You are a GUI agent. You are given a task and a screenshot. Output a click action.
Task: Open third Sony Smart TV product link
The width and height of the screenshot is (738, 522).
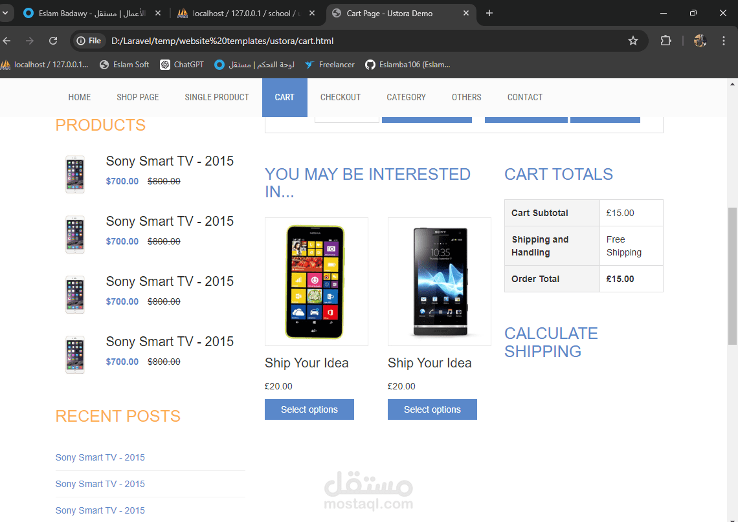click(x=170, y=281)
